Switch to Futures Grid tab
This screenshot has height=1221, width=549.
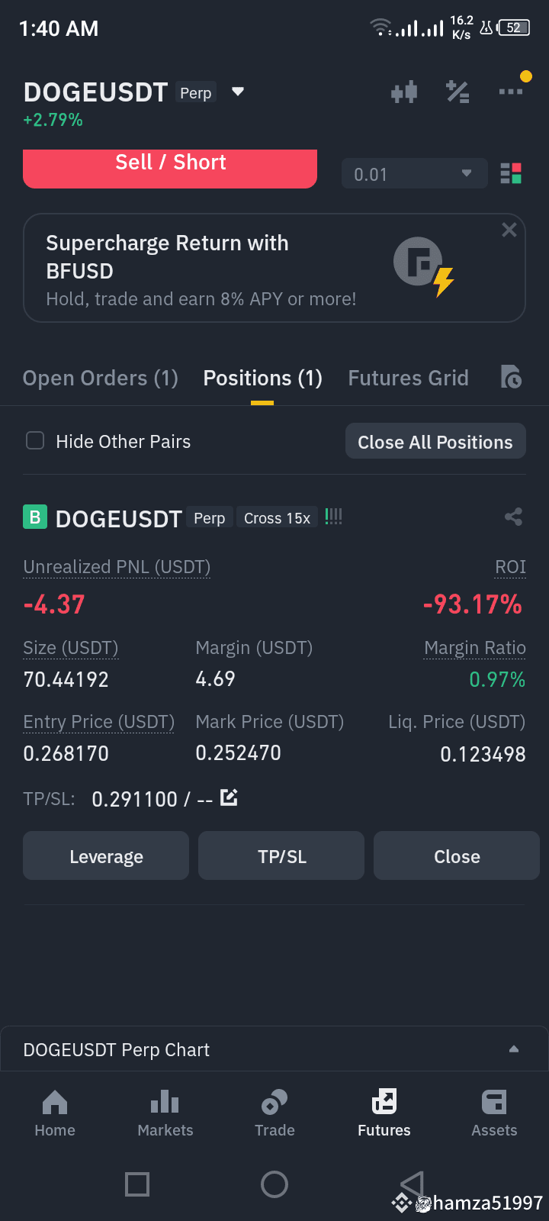click(409, 378)
